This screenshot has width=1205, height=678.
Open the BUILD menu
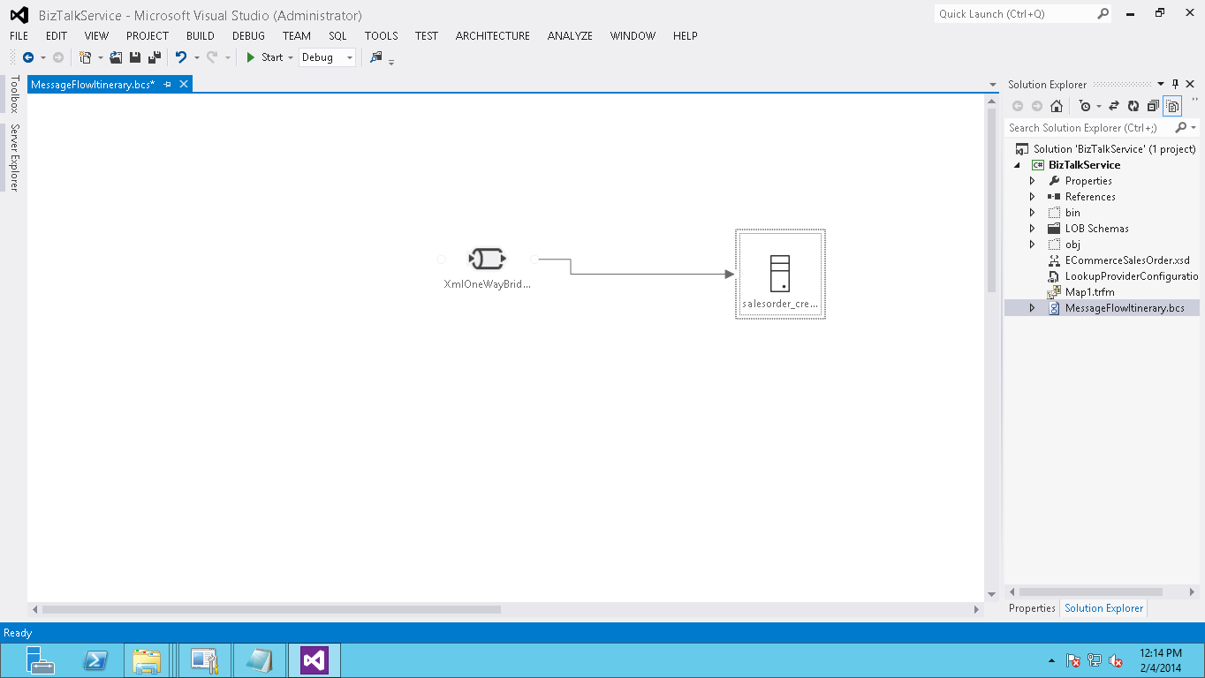[x=201, y=36]
